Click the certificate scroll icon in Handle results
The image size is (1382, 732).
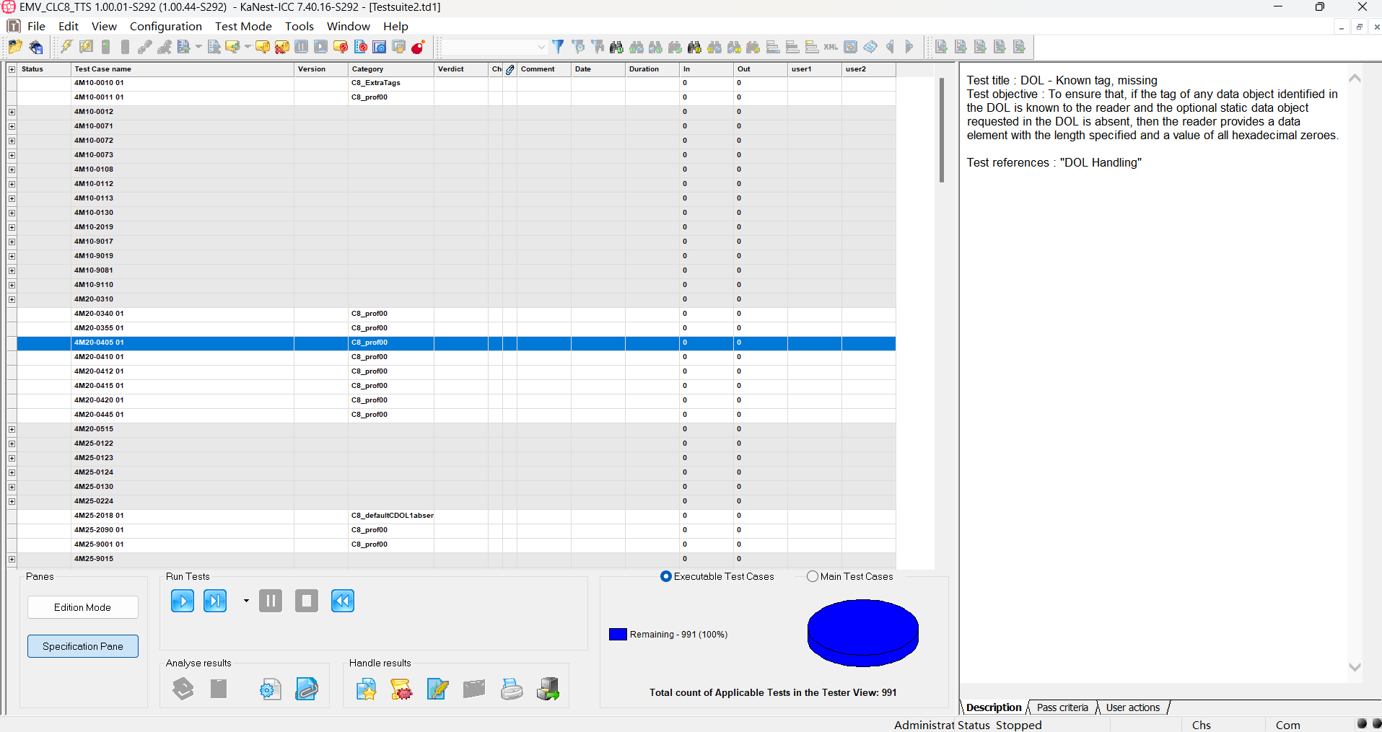(x=401, y=689)
